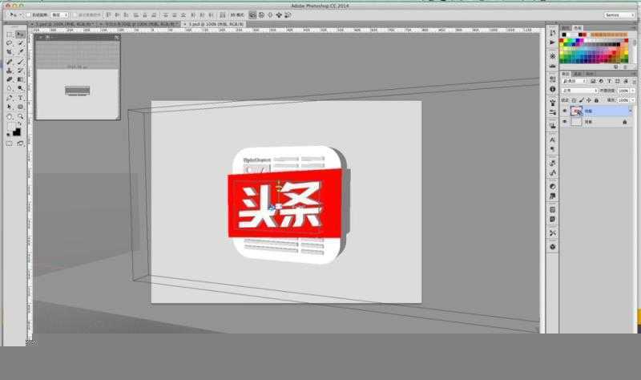The width and height of the screenshot is (641, 380).
Task: Open the Info panel dock icon
Action: coord(553,89)
